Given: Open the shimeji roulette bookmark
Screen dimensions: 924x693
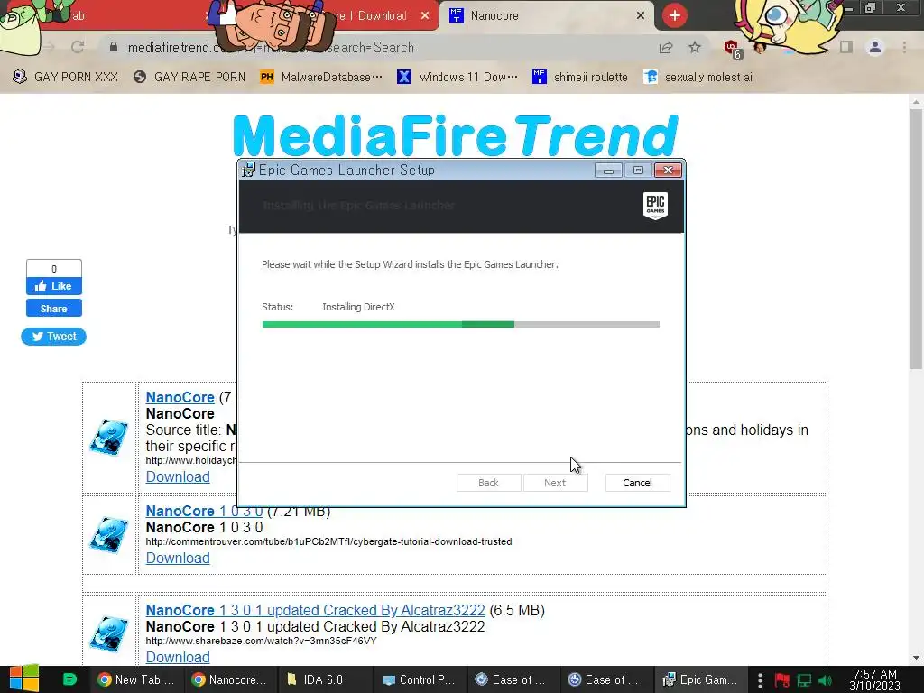Looking at the screenshot, I should coord(580,78).
